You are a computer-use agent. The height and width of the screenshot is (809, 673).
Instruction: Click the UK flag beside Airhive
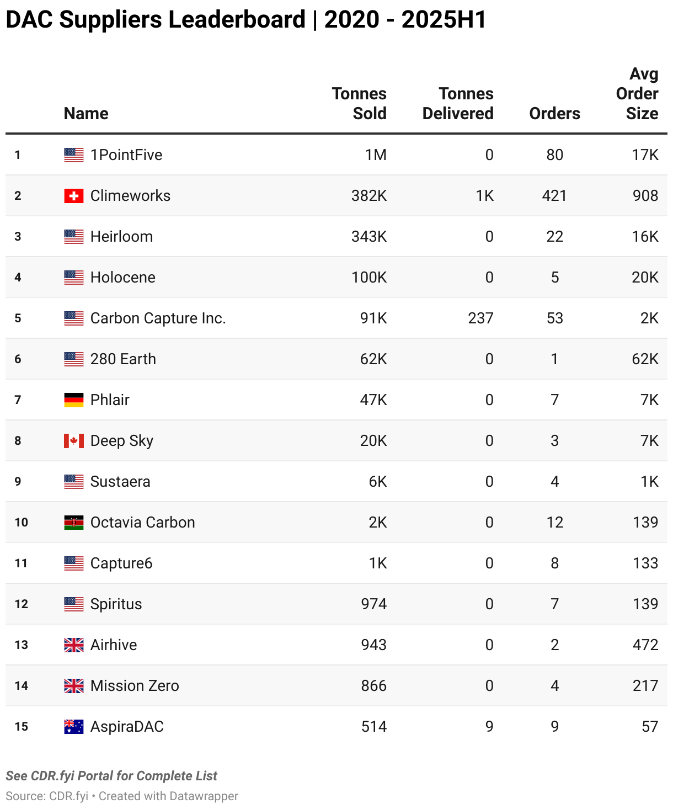(73, 645)
